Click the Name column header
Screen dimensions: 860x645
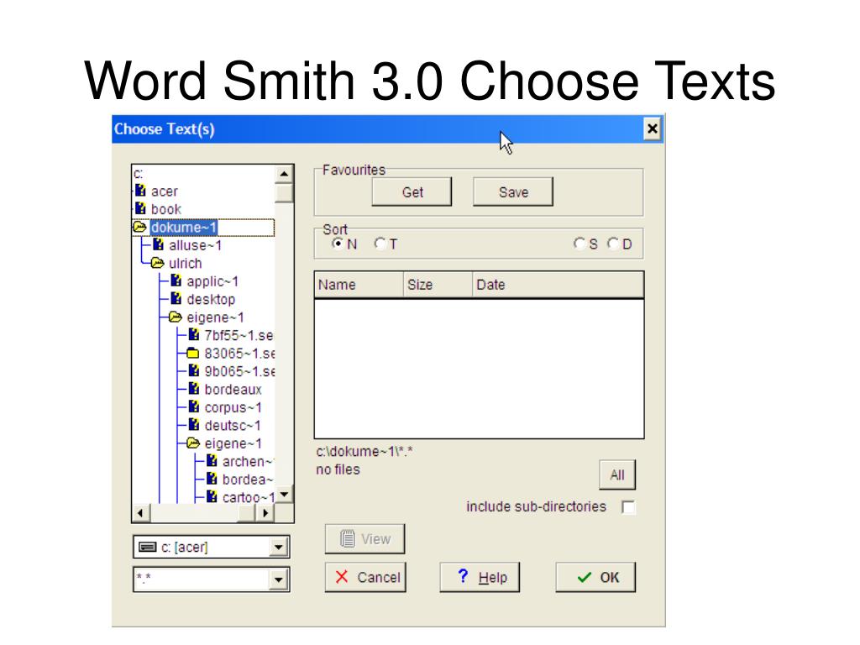click(x=359, y=285)
